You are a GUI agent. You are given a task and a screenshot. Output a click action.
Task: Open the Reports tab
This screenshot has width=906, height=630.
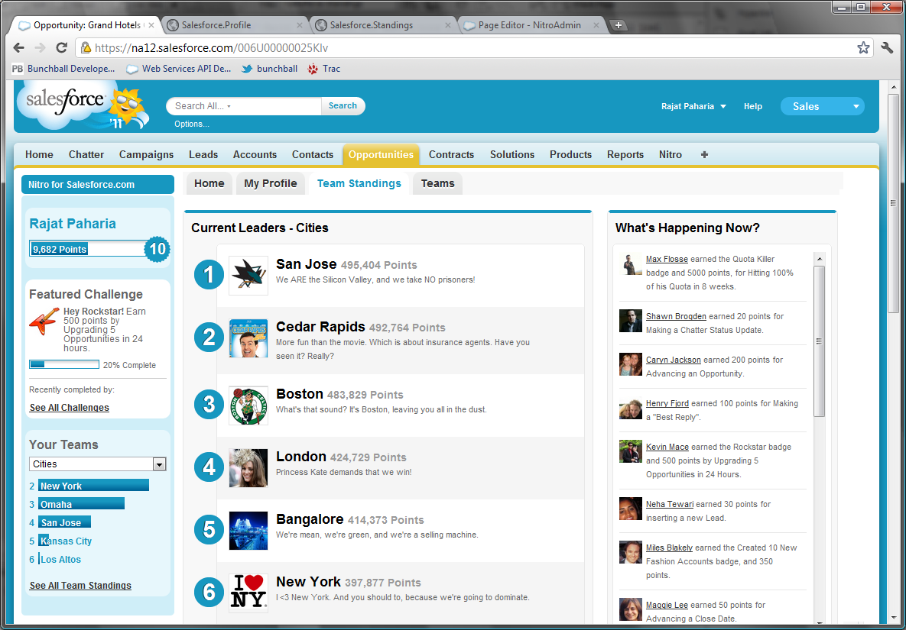[625, 154]
